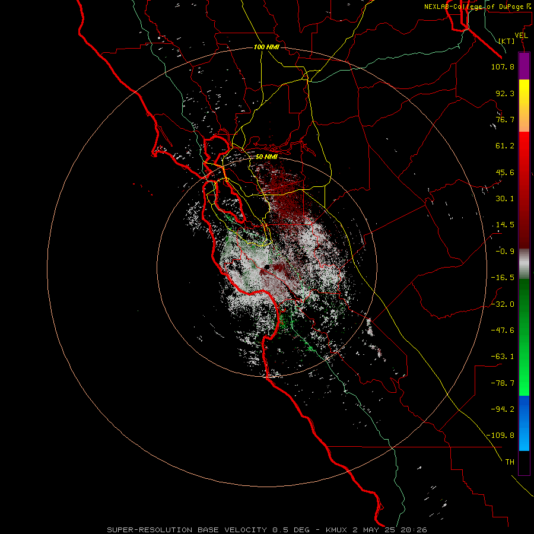Click the -63.1 legend value
Image resolution: width=534 pixels, height=534 pixels.
503,357
